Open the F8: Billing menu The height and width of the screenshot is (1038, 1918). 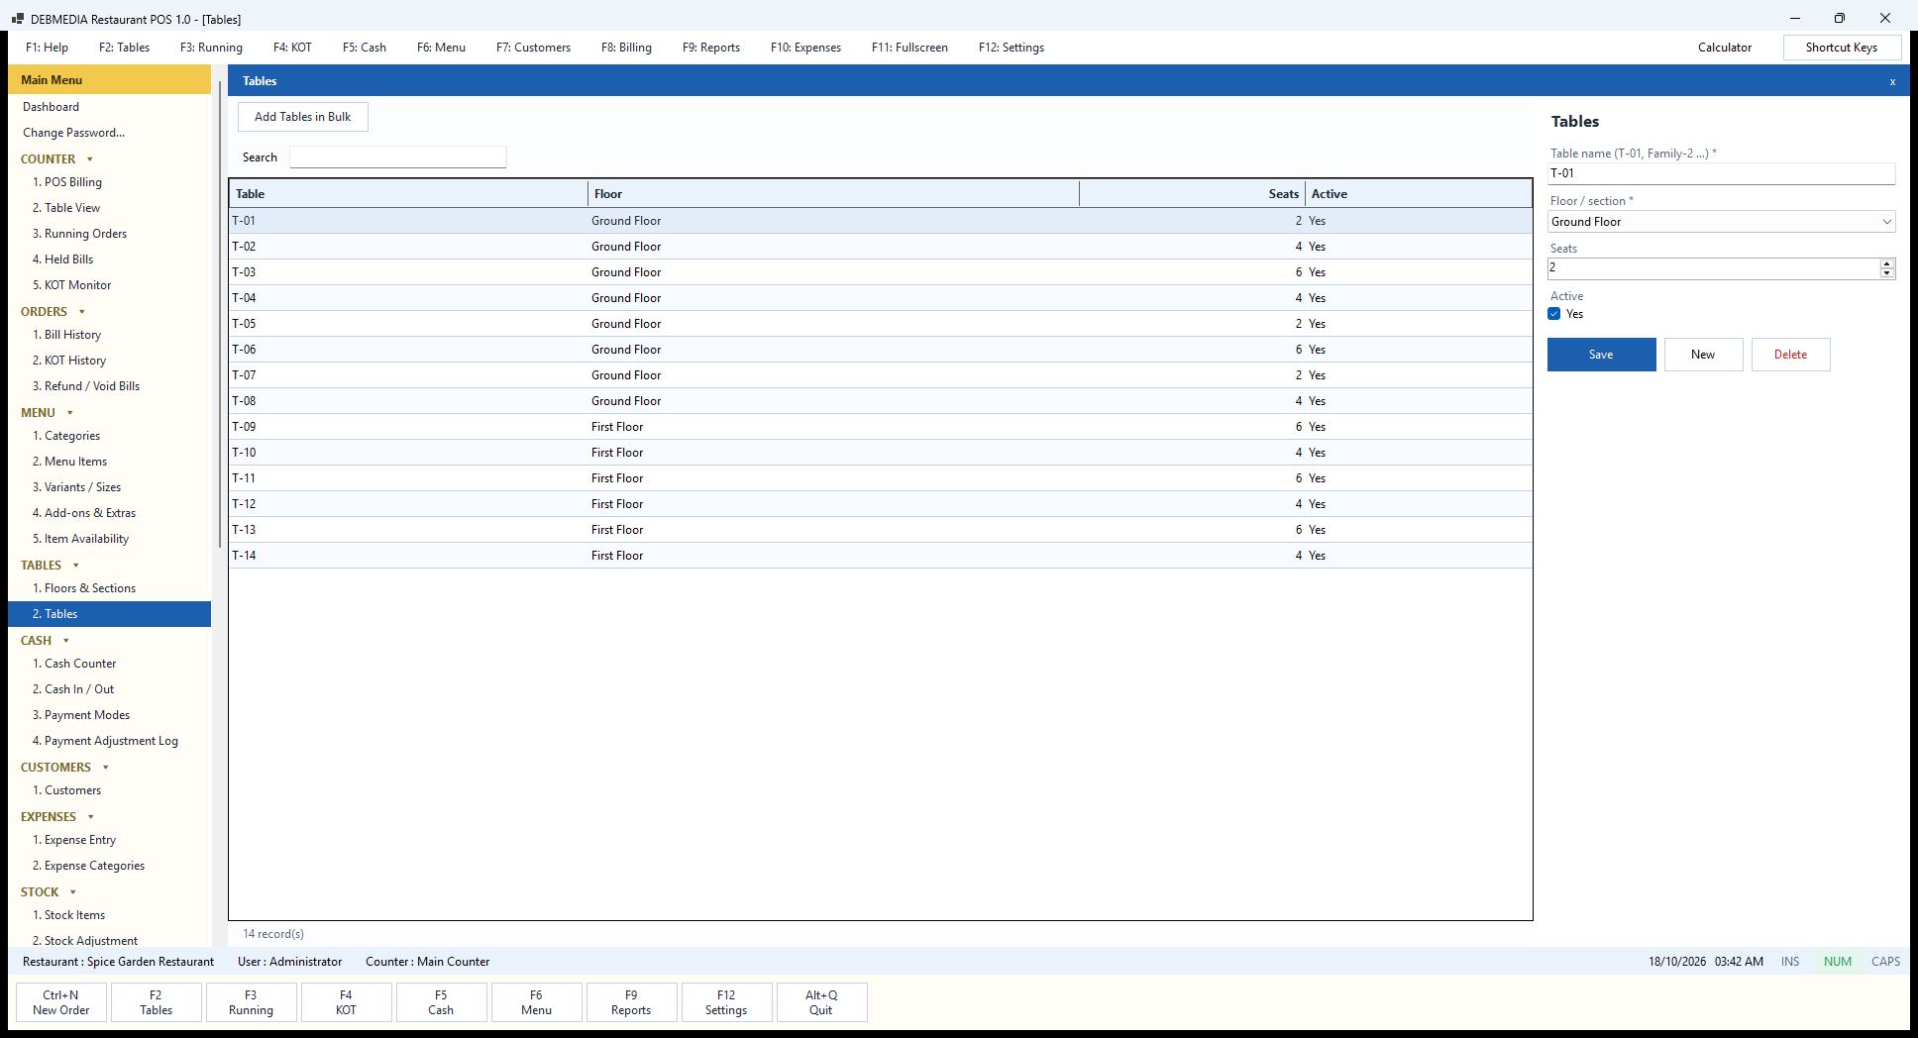626,48
